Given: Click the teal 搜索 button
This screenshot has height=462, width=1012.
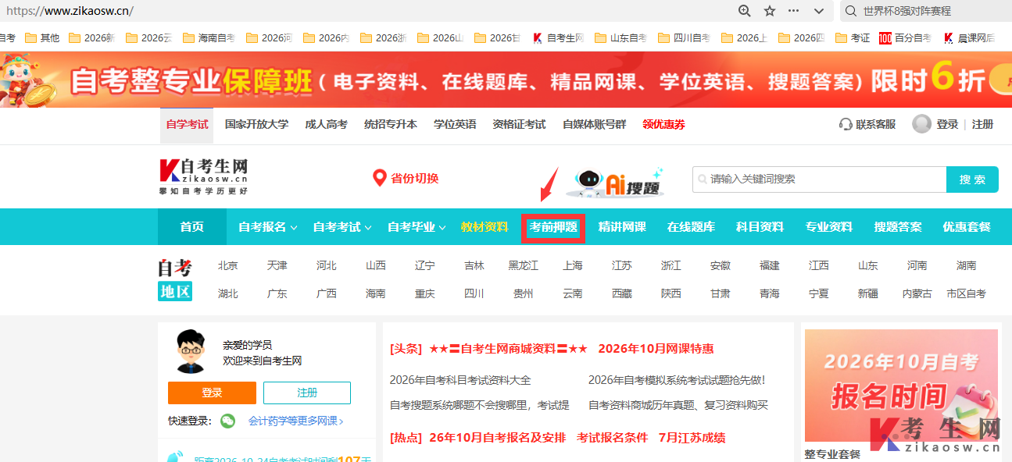Looking at the screenshot, I should [972, 179].
